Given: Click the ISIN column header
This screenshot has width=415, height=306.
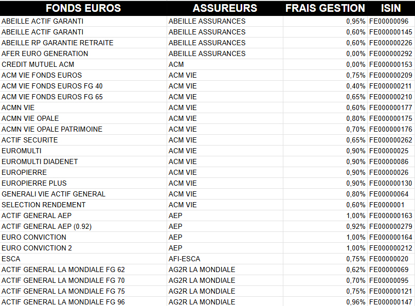Looking at the screenshot, I should pyautogui.click(x=391, y=8).
